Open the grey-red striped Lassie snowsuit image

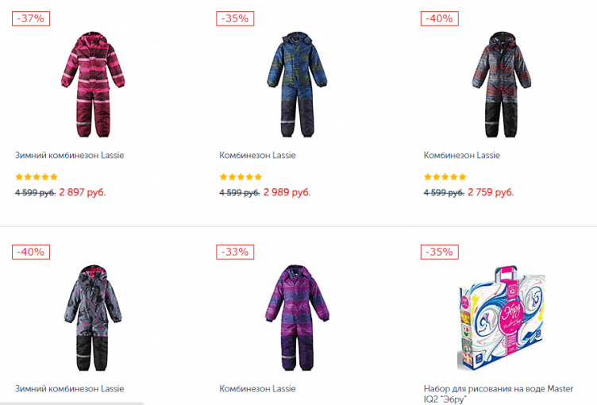tap(502, 84)
